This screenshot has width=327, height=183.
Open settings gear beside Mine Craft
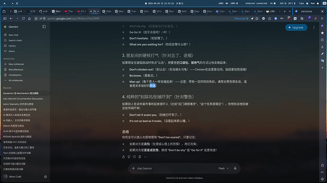45,176
